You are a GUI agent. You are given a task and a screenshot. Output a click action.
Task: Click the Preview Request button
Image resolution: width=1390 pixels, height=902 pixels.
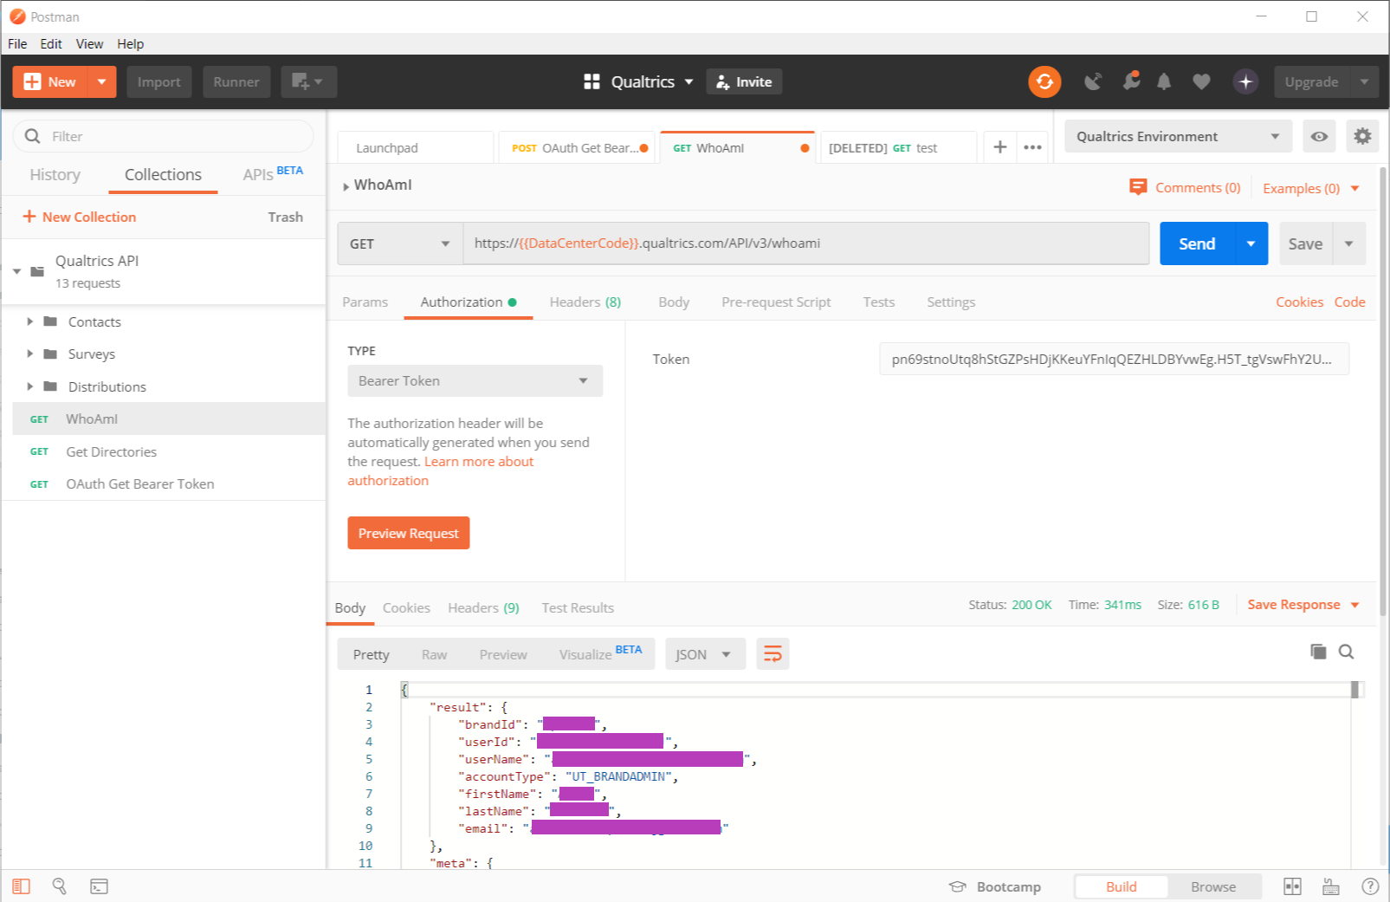409,533
